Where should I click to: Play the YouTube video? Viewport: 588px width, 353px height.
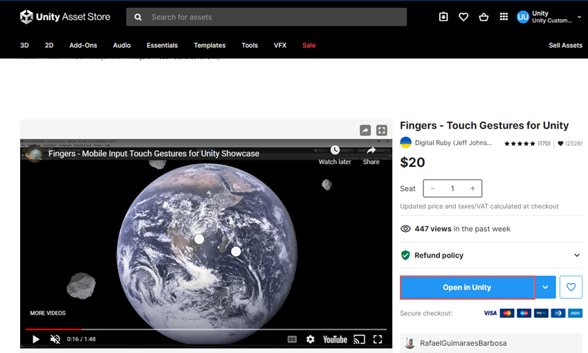tap(36, 339)
